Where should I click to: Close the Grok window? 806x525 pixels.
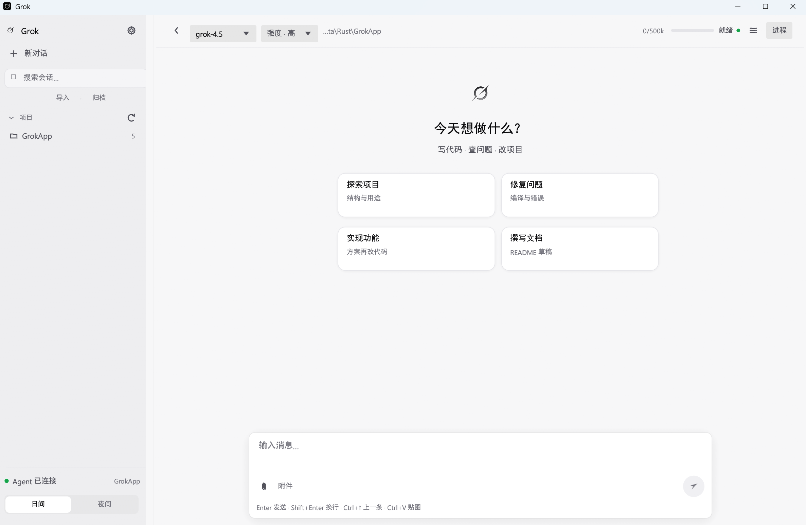(792, 6)
